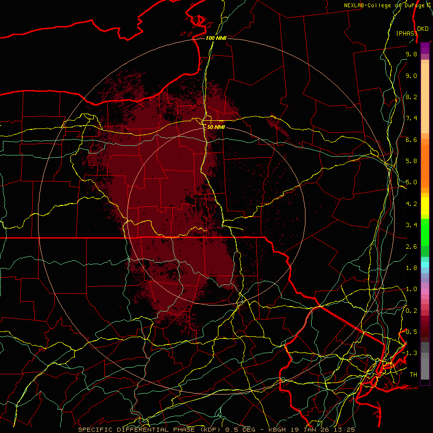Pick the bright yellow band on color scale
Image resolution: width=433 pixels, height=433 pixels.
425,206
